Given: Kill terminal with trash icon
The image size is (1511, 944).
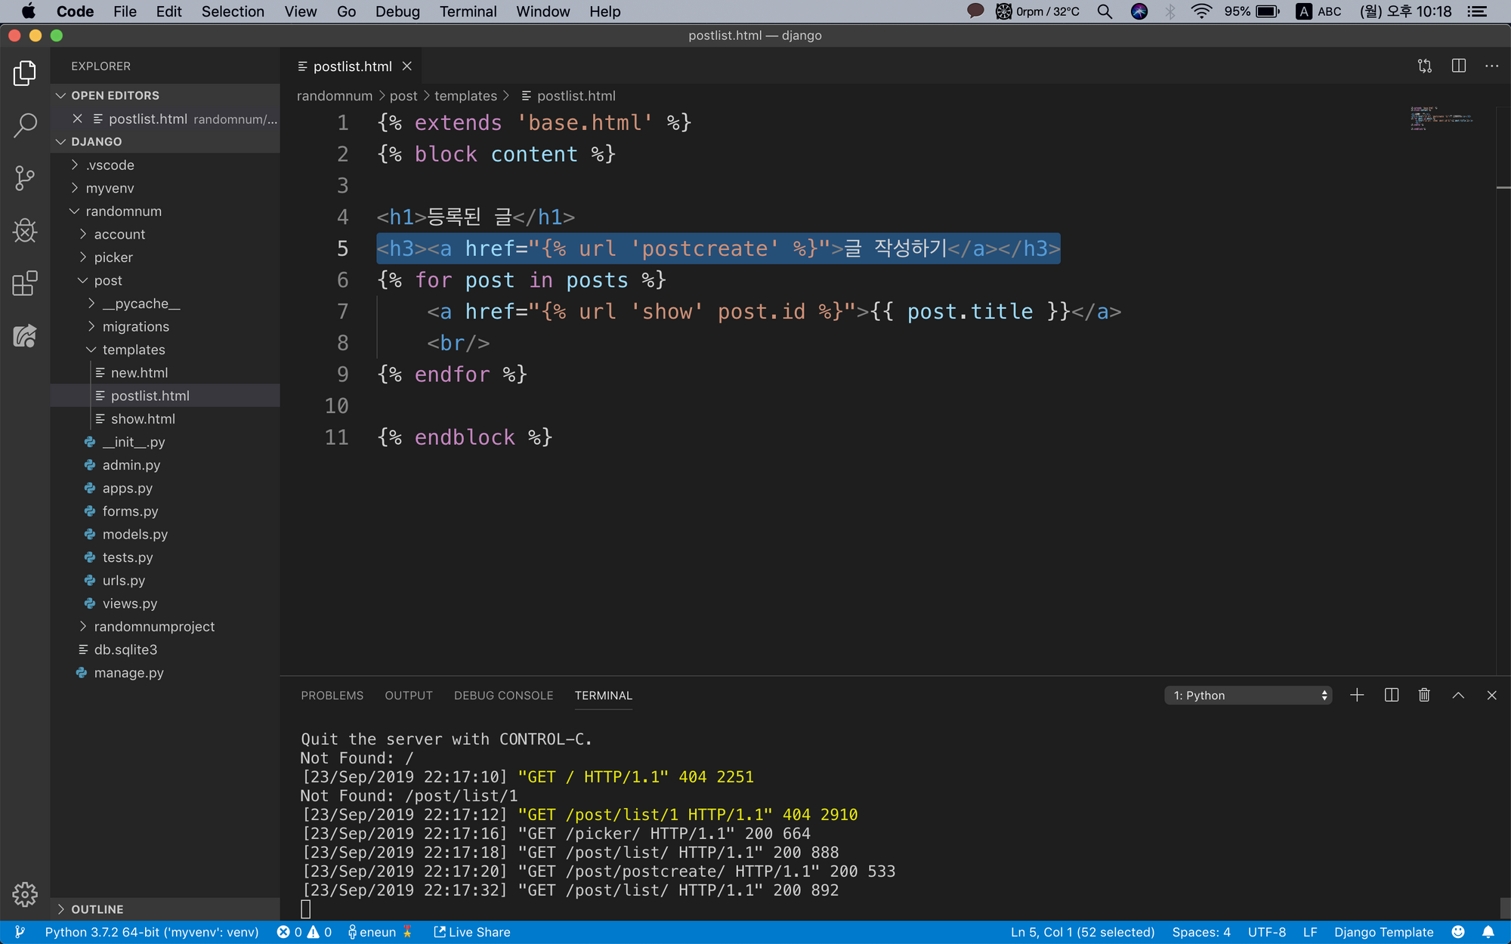Looking at the screenshot, I should (1424, 696).
